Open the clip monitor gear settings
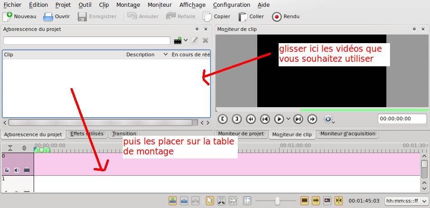The image size is (430, 208). tap(328, 119)
